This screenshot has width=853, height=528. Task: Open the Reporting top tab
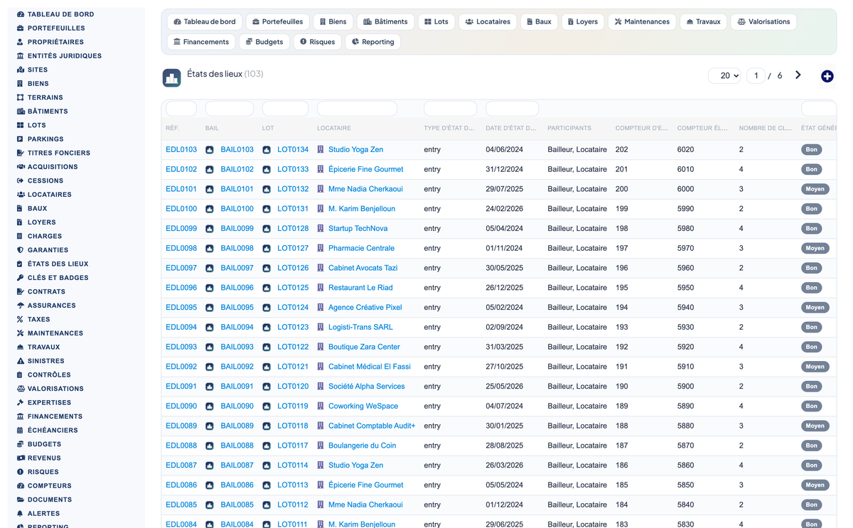[373, 42]
